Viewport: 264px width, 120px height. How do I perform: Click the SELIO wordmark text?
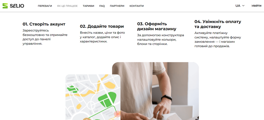pyautogui.click(x=17, y=6)
